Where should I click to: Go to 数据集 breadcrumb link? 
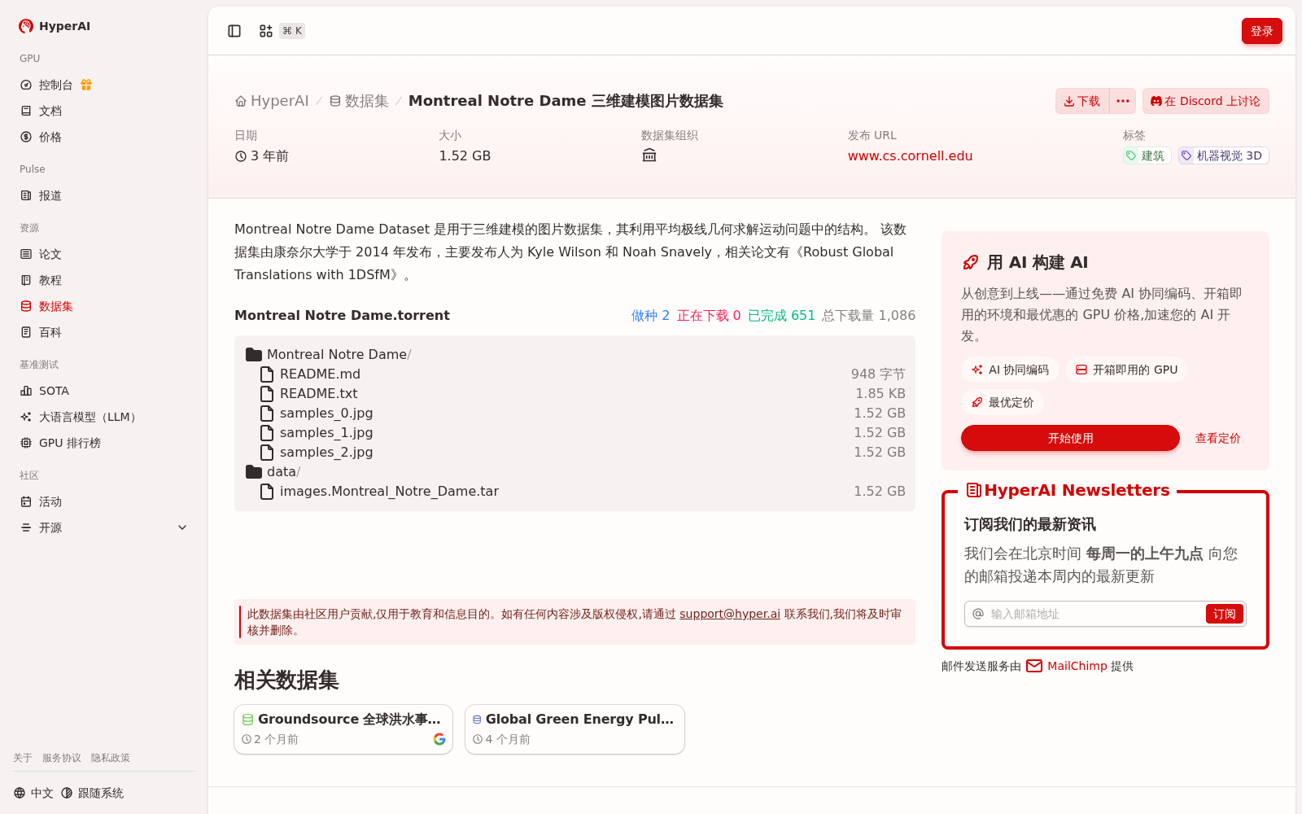(x=359, y=101)
